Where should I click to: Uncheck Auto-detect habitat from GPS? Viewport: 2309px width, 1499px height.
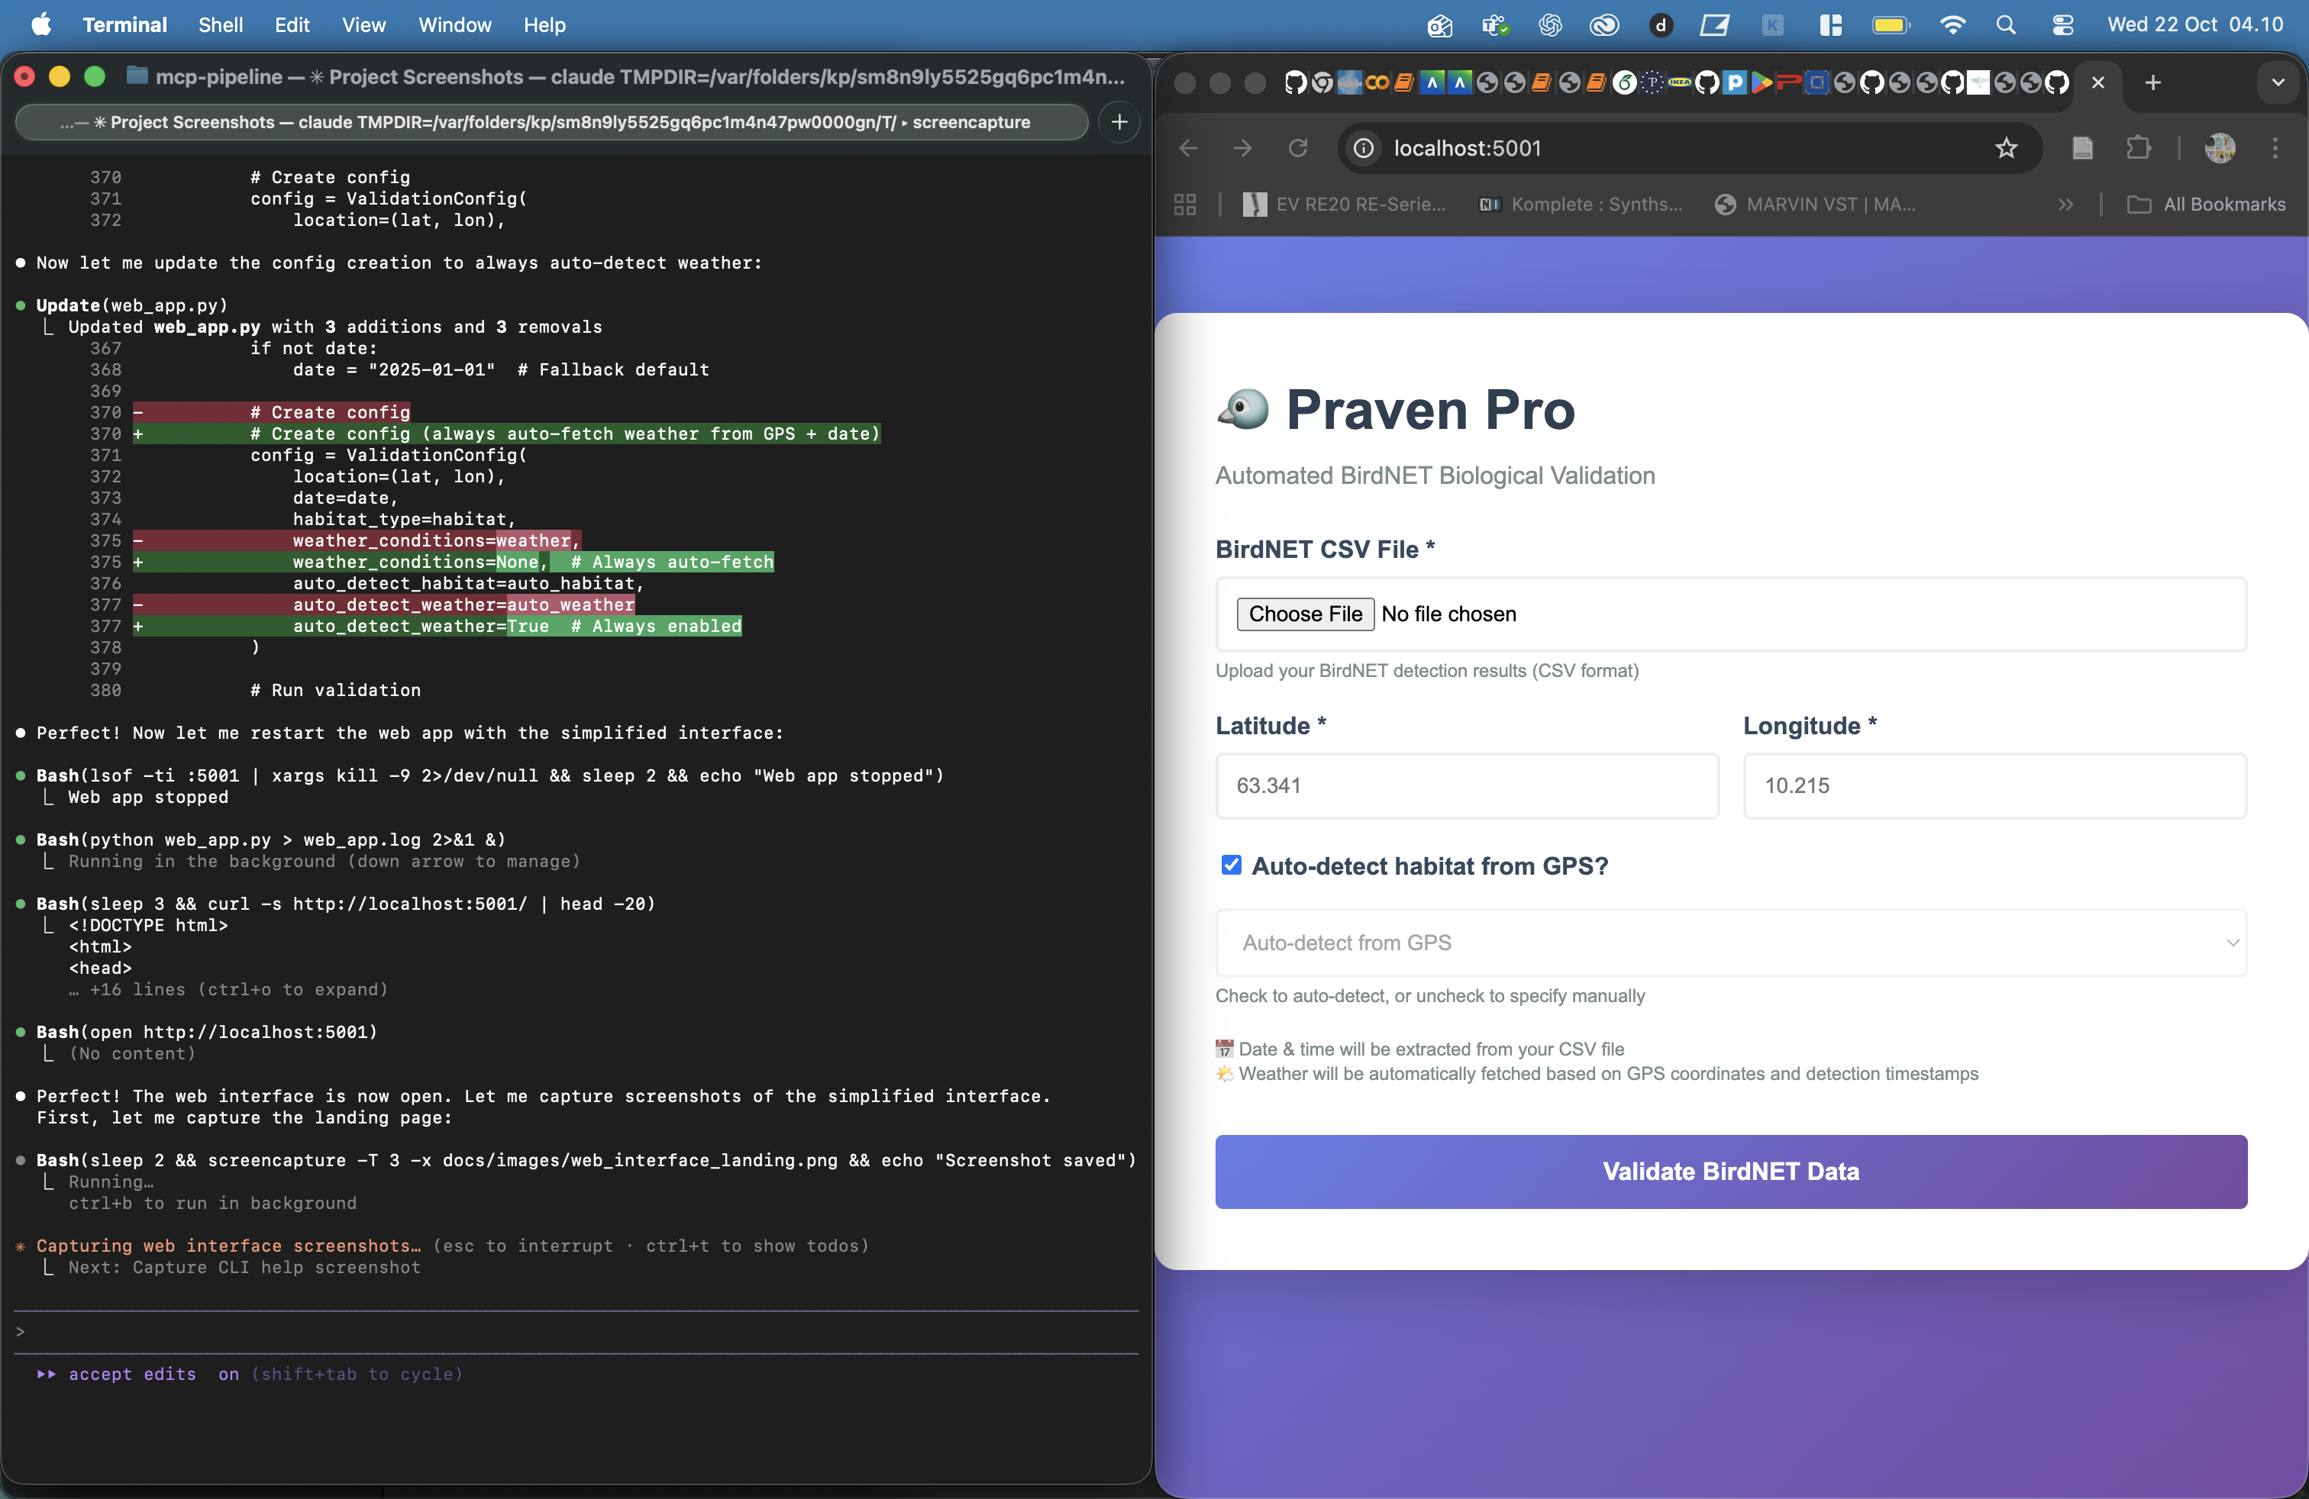[1231, 866]
